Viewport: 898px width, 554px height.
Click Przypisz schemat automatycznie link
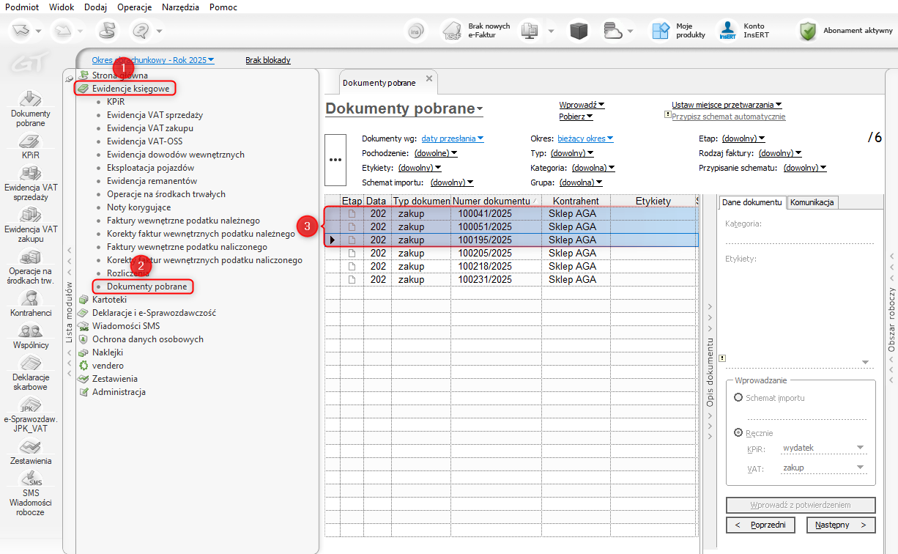[x=728, y=117]
